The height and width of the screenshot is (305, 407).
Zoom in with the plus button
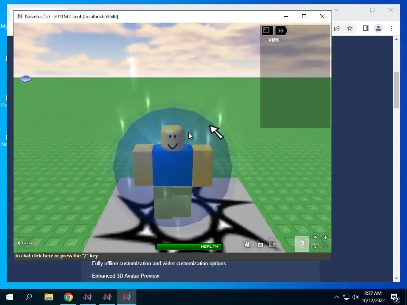tap(325, 237)
